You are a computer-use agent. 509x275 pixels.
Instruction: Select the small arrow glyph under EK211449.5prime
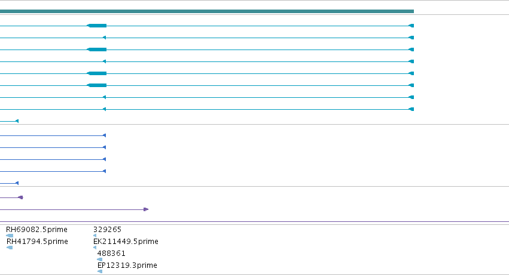click(x=95, y=248)
